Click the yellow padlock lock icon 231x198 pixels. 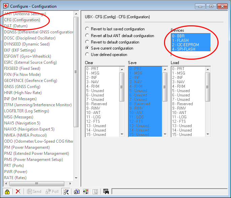[7, 191]
